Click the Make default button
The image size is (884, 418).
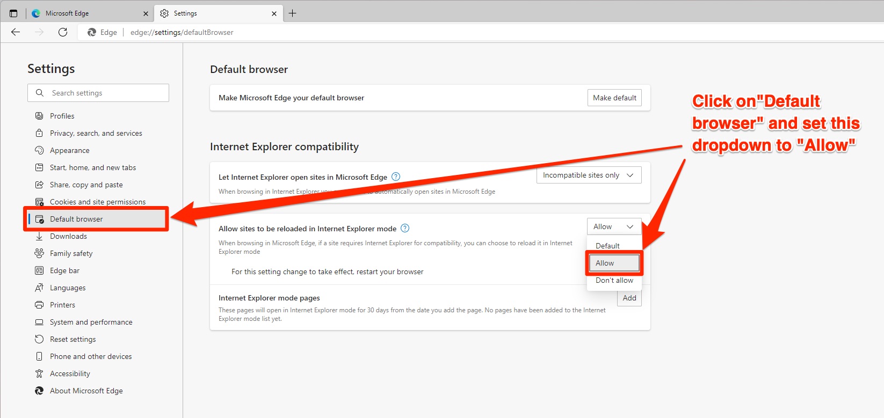pos(614,98)
